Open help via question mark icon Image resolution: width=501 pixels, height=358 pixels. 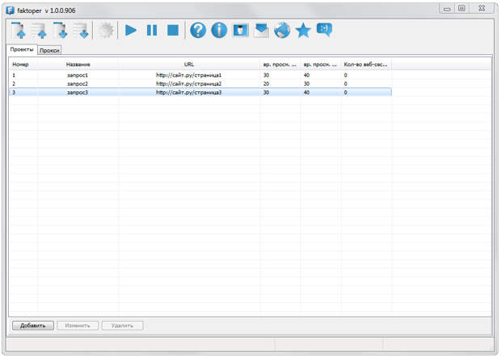click(198, 31)
